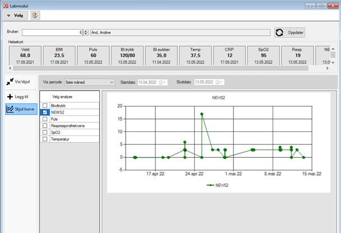
Task: Click the Bruker number input field
Action: click(x=52, y=33)
